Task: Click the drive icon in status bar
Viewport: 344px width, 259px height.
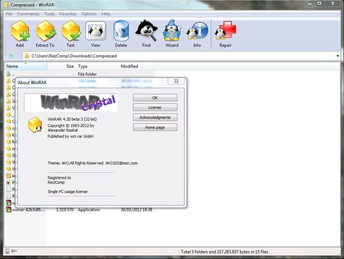Action: tap(7, 251)
